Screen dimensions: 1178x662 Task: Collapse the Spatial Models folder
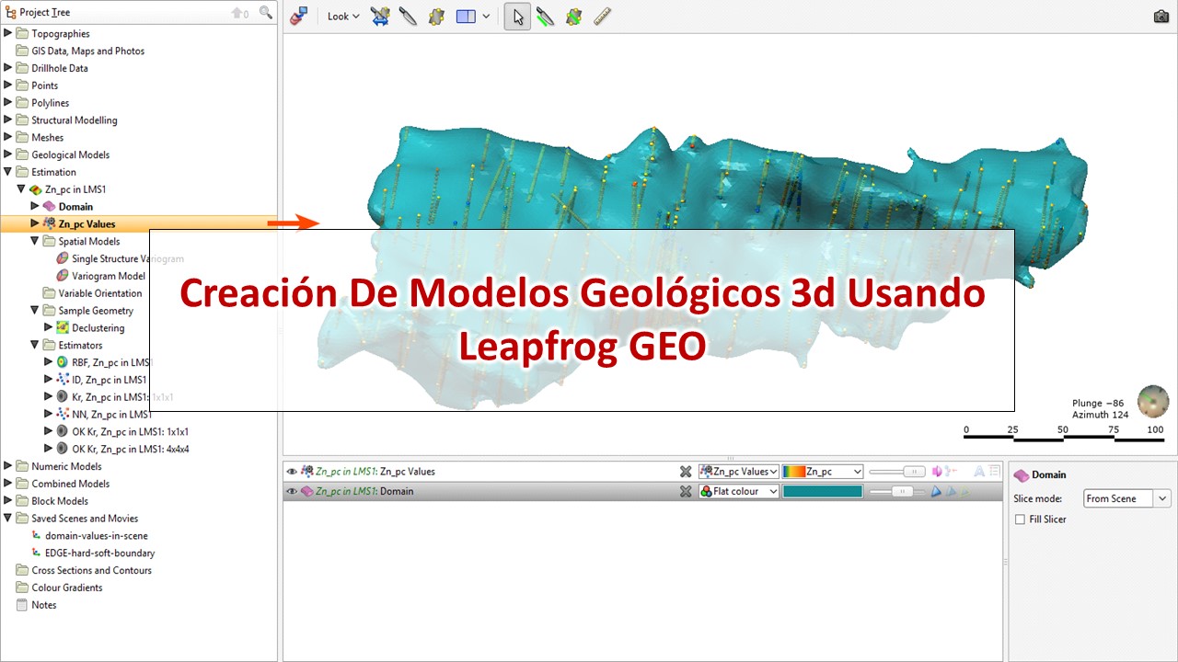click(x=35, y=241)
